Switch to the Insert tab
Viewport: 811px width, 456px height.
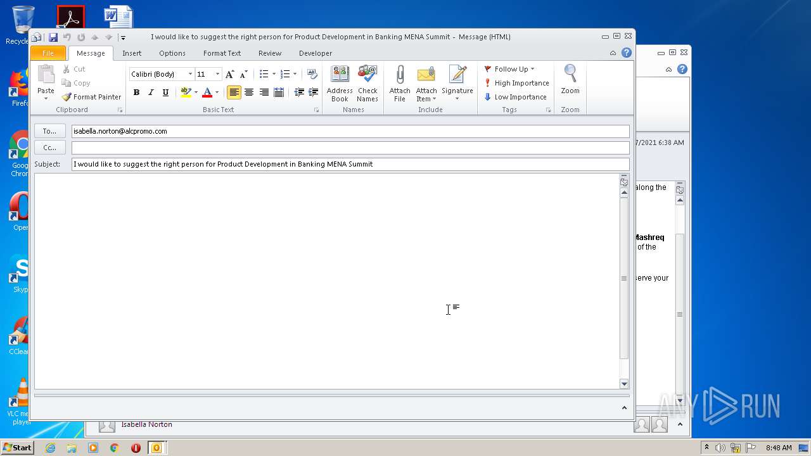coord(132,53)
